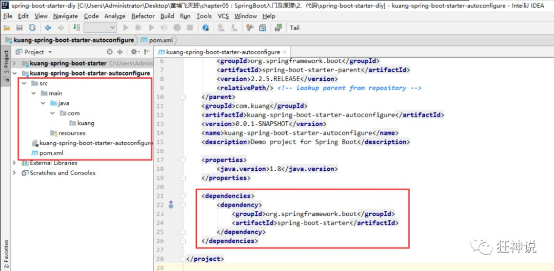Click the Stop square icon
Image resolution: width=554 pixels, height=271 pixels.
[190, 28]
